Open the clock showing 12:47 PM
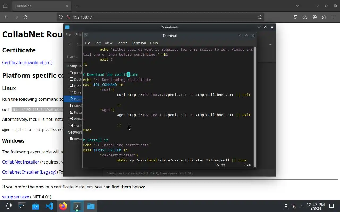This screenshot has height=212, width=340. (x=316, y=206)
